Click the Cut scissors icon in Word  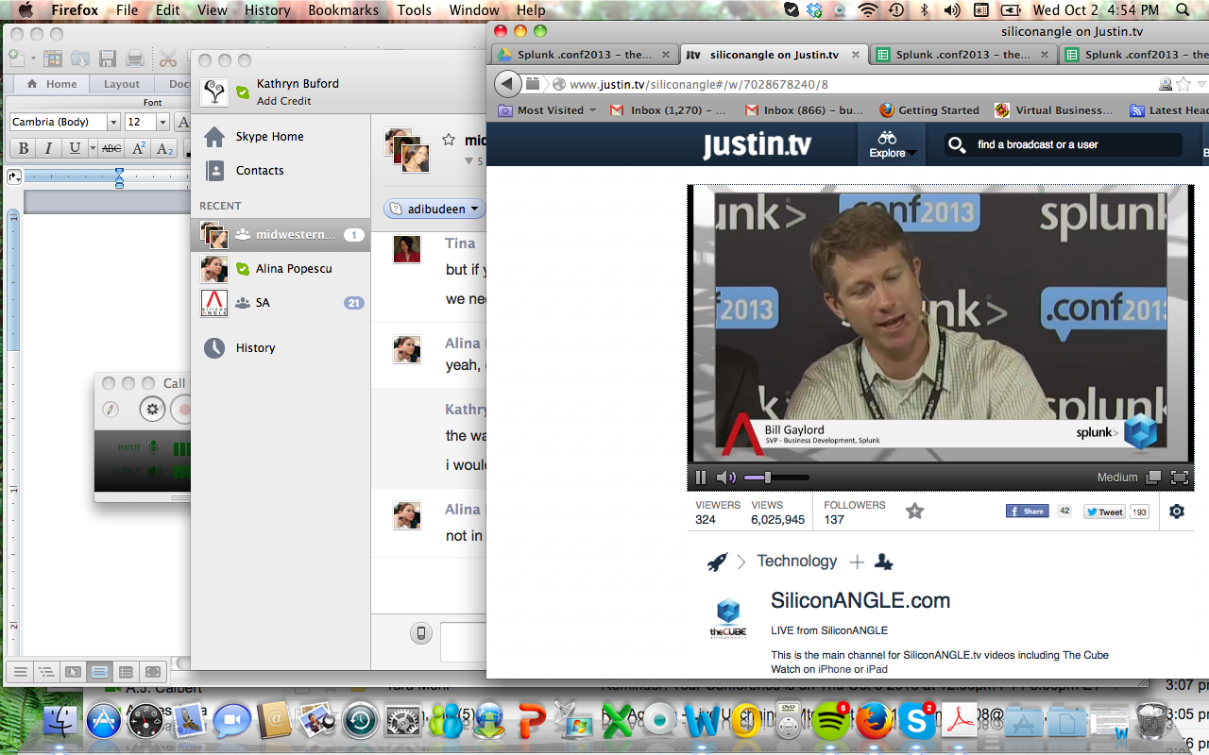point(168,59)
